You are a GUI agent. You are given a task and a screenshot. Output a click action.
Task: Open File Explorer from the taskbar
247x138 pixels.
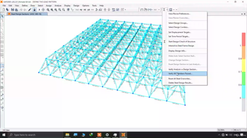click(68, 135)
